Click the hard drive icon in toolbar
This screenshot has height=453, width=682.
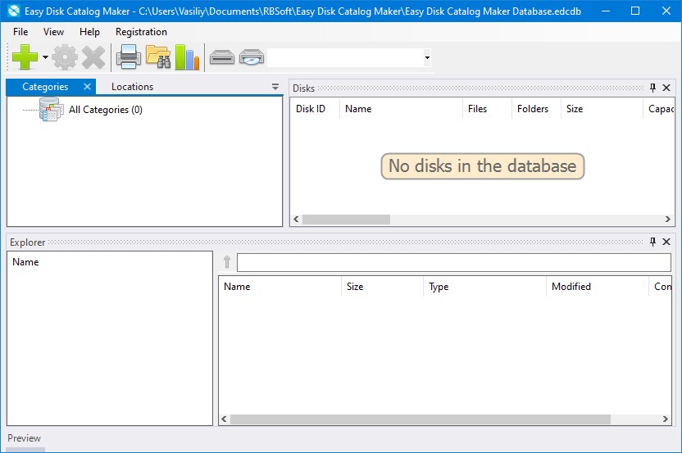point(222,57)
